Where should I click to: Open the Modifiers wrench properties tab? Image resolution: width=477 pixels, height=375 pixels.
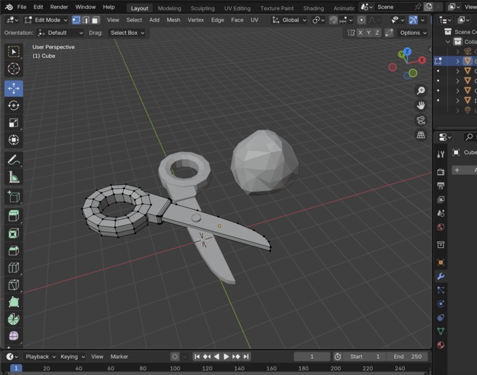[440, 276]
